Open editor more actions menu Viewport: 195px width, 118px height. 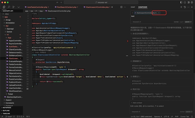[x=125, y=7]
